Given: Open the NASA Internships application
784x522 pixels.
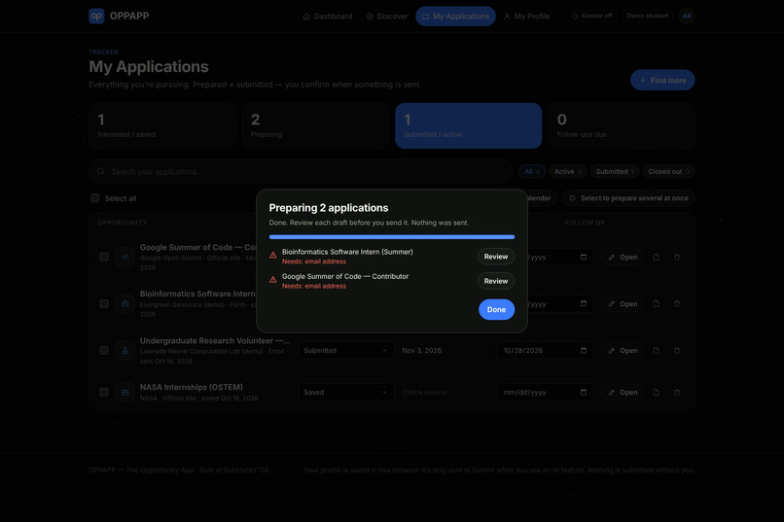Looking at the screenshot, I should point(623,392).
